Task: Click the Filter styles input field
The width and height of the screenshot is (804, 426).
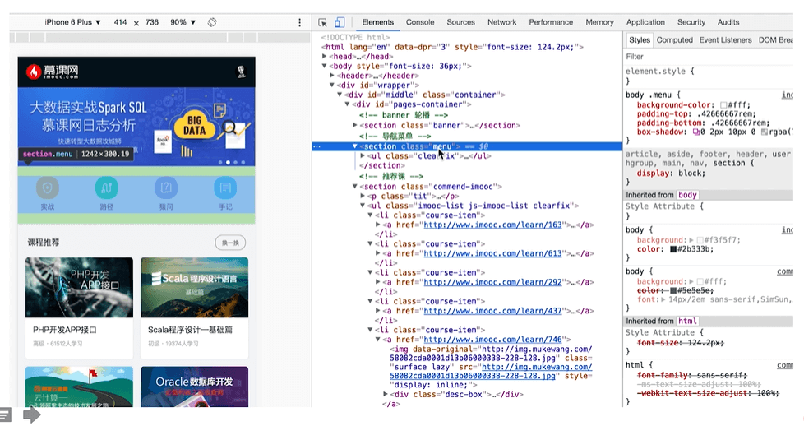Action: [708, 57]
